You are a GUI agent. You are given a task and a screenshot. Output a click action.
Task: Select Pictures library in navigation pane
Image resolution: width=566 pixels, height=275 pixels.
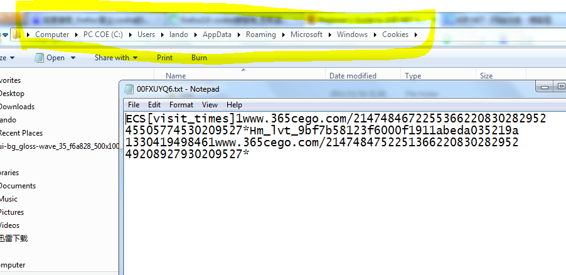11,212
